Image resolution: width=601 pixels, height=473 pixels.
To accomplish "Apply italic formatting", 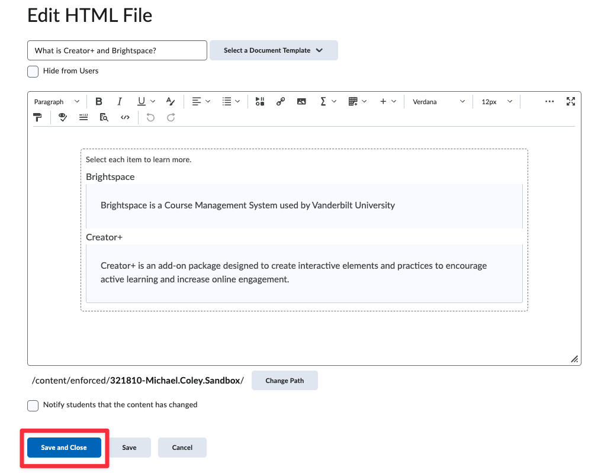I will click(x=120, y=102).
